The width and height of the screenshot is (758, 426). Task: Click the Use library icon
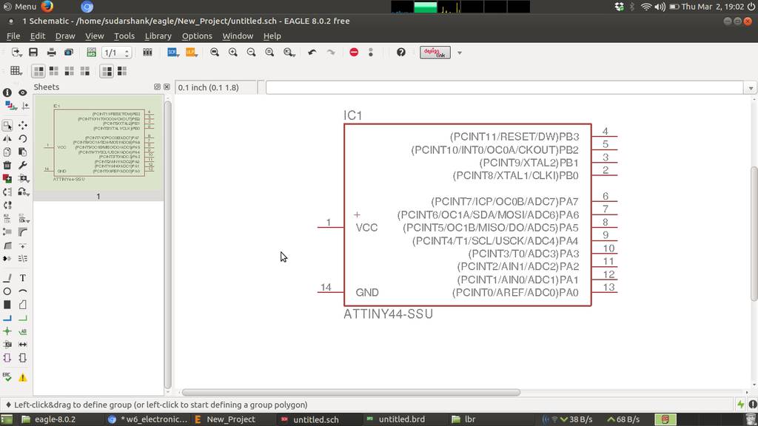147,53
